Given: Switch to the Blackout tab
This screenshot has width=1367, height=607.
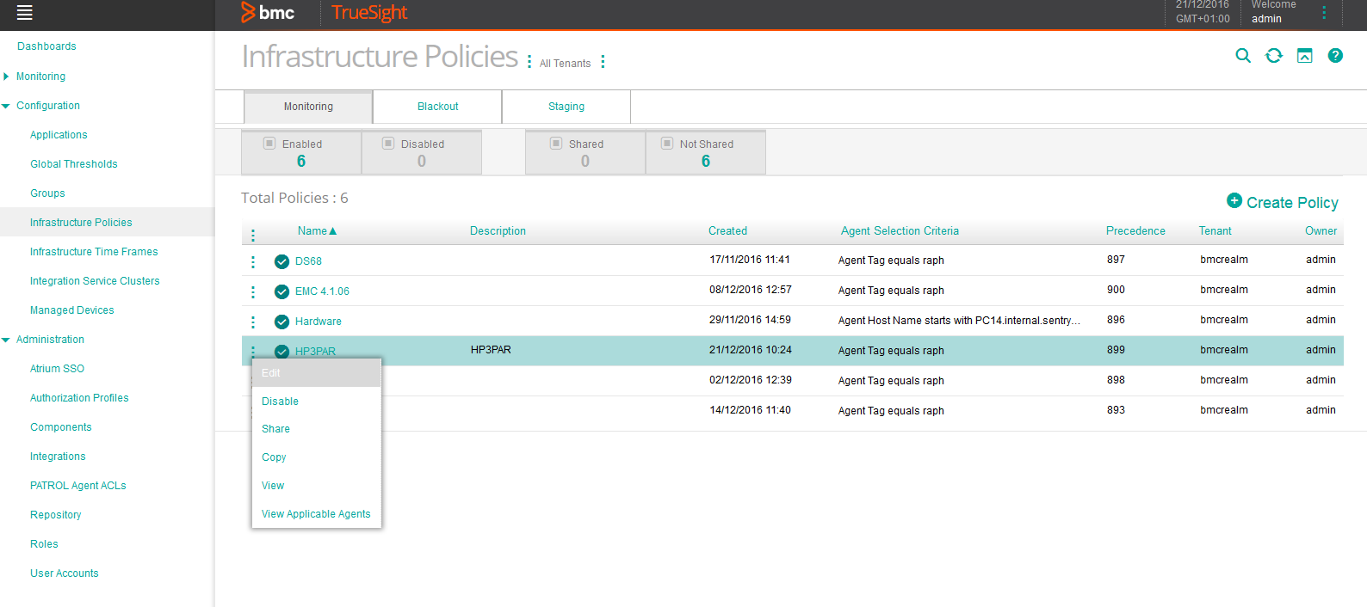Looking at the screenshot, I should coord(437,107).
